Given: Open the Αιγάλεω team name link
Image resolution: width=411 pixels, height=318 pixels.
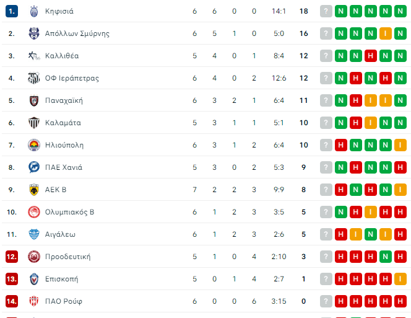Looking at the screenshot, I should tap(60, 234).
